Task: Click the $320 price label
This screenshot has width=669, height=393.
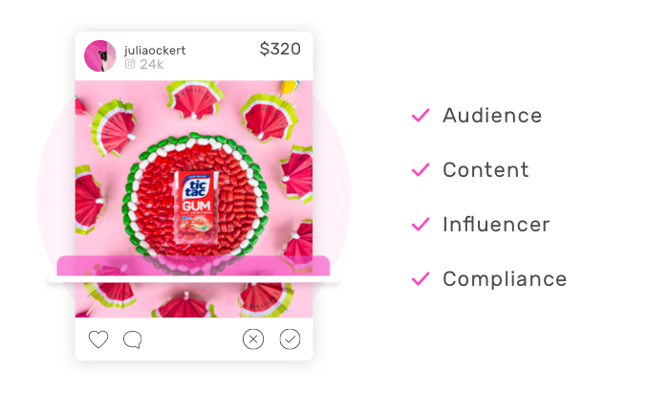Action: [x=279, y=50]
